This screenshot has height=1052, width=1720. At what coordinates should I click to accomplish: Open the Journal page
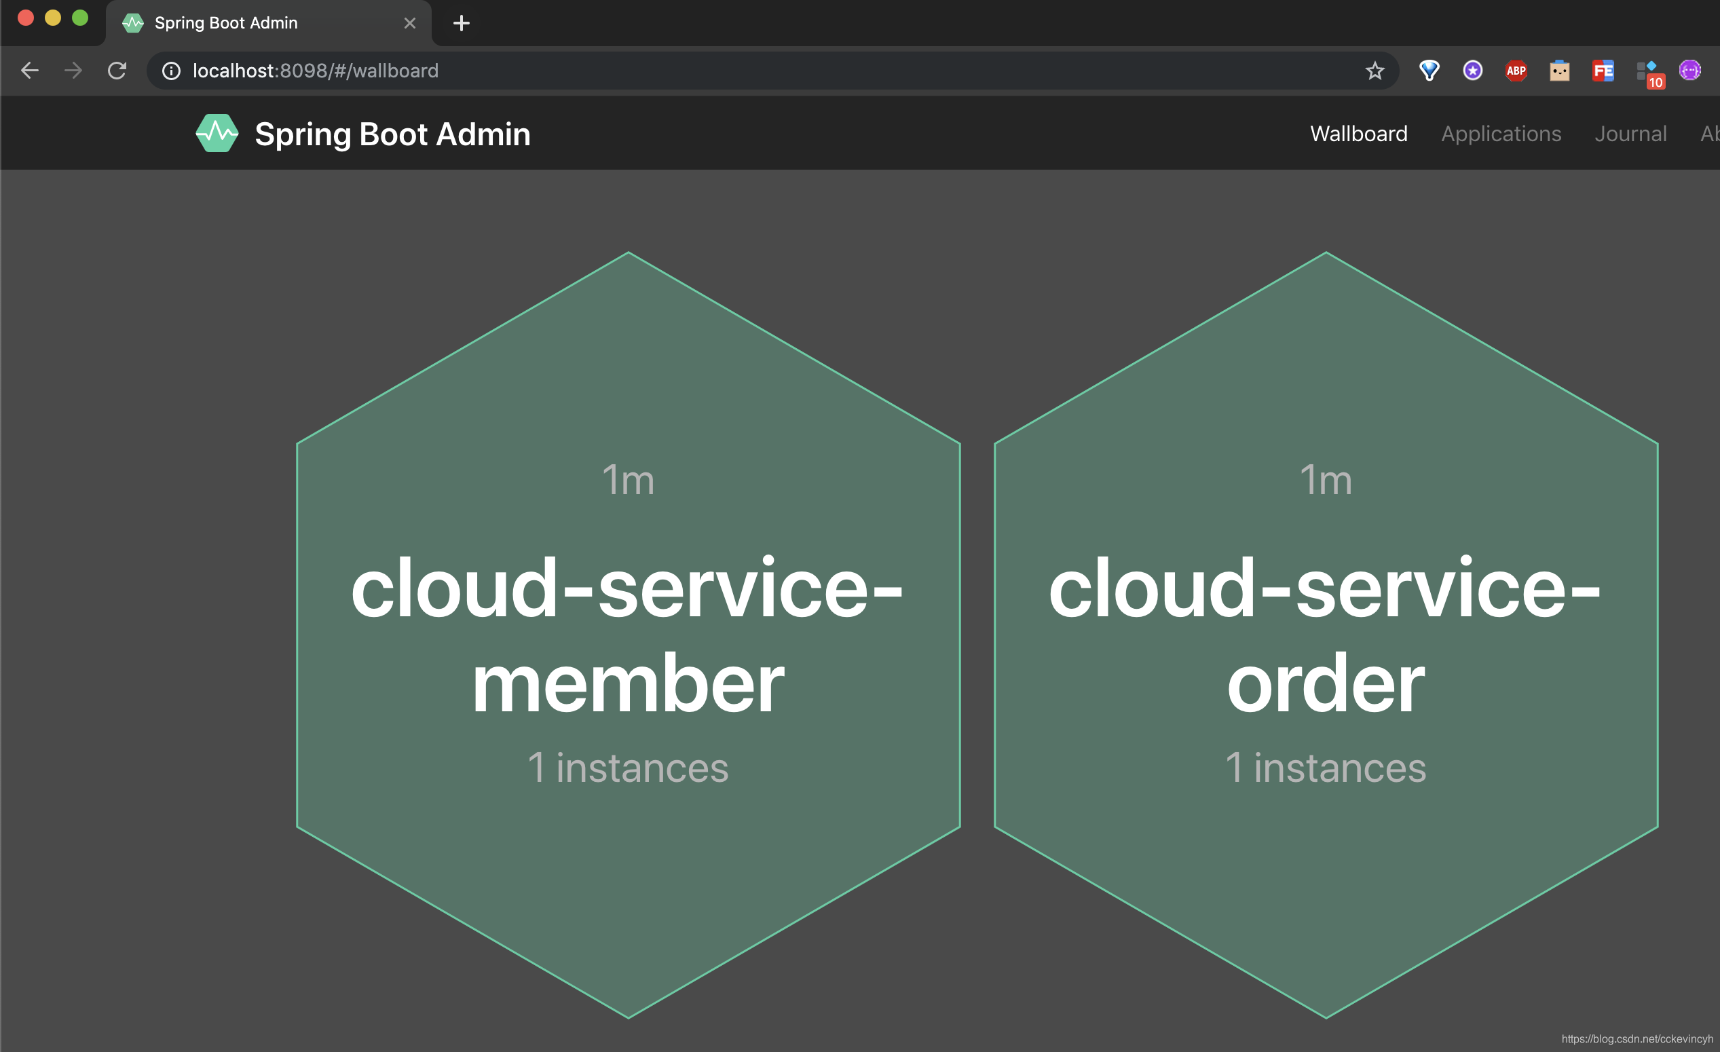(1630, 133)
